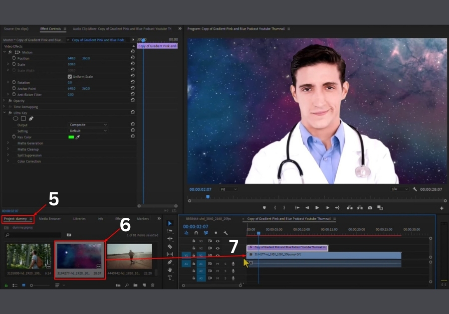
Task: Select the Track Select Forward tool
Action: click(170, 231)
